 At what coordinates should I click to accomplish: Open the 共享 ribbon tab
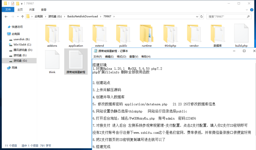pos(32,10)
